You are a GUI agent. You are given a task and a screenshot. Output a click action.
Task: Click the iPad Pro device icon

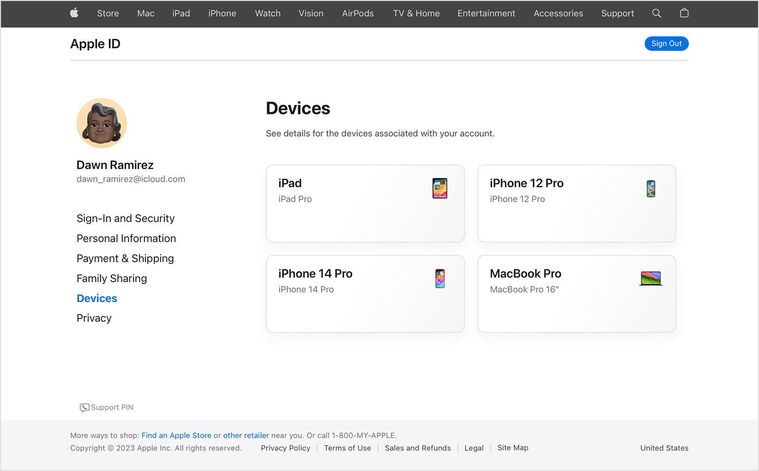(x=440, y=188)
